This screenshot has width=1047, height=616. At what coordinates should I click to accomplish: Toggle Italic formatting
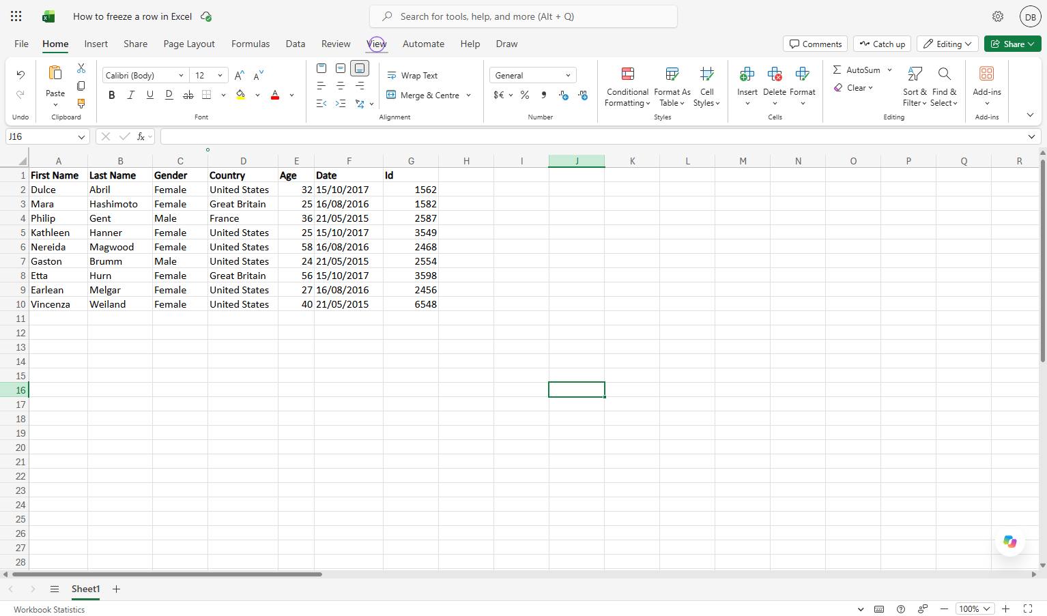tap(131, 96)
